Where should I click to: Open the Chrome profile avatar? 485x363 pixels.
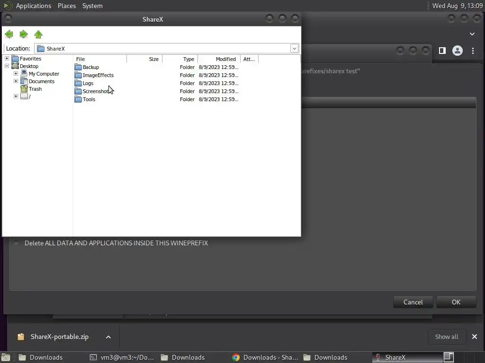(x=458, y=51)
